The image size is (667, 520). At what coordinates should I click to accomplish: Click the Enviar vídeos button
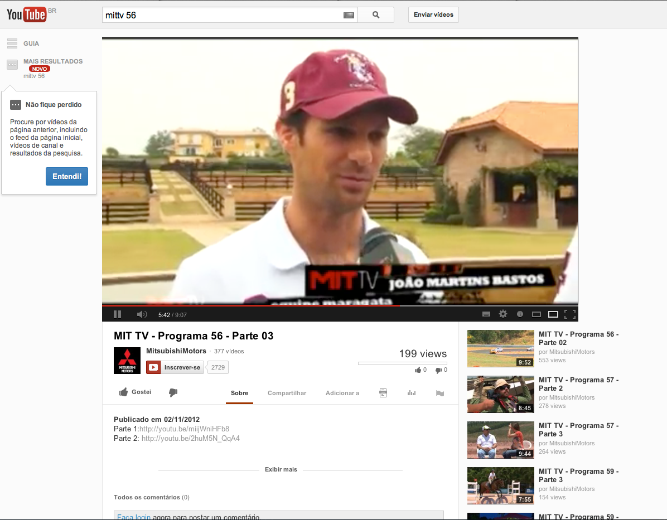(433, 14)
